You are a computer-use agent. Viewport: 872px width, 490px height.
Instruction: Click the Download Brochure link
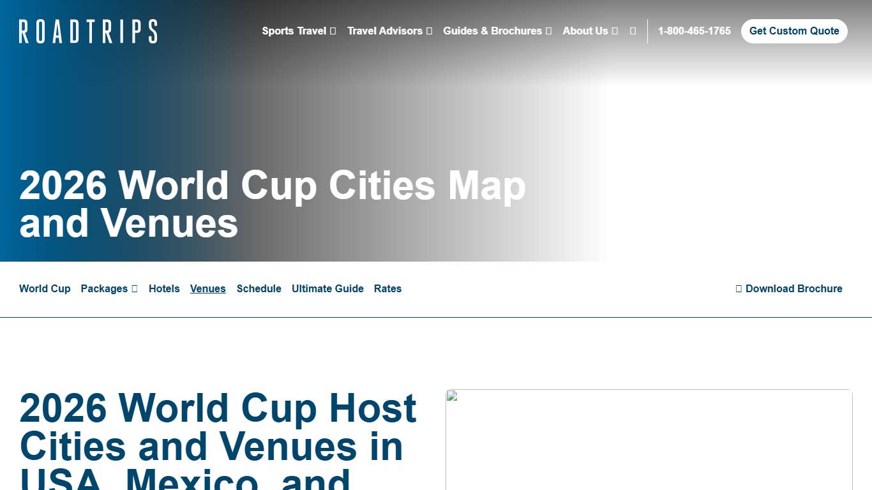point(793,288)
